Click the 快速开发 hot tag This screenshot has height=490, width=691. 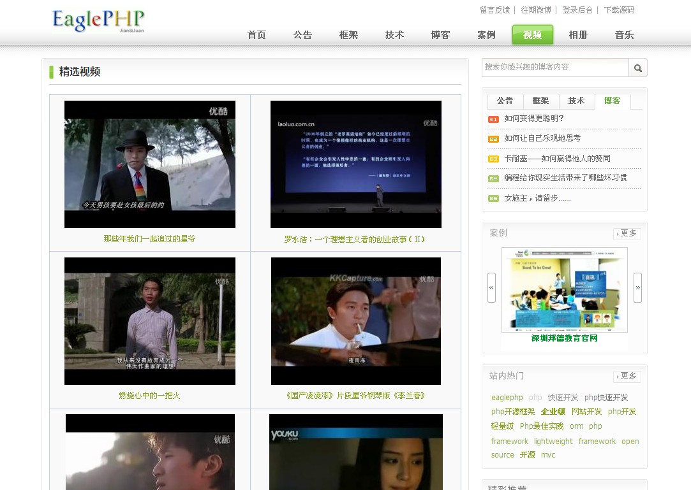[x=563, y=398]
